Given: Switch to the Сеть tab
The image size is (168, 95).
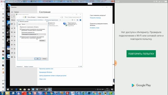Looking at the screenshot, I should coord(19,24).
